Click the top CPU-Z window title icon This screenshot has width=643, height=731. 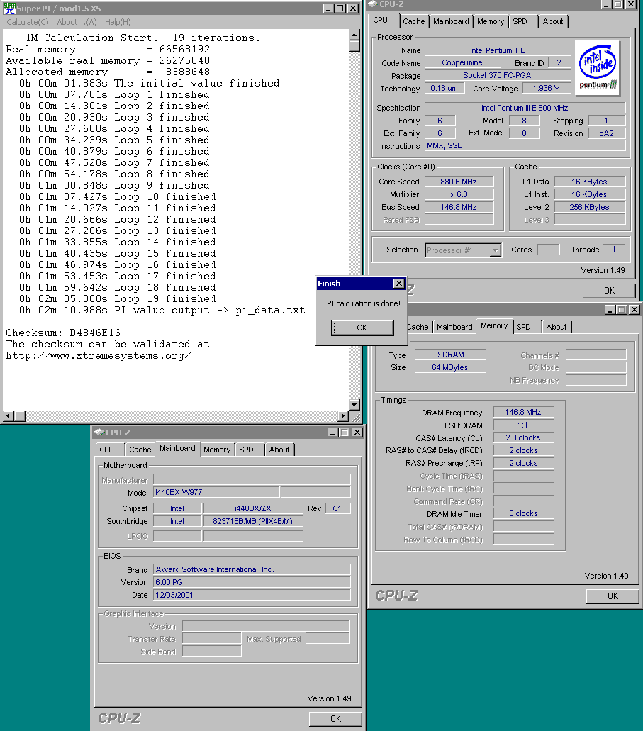[373, 4]
